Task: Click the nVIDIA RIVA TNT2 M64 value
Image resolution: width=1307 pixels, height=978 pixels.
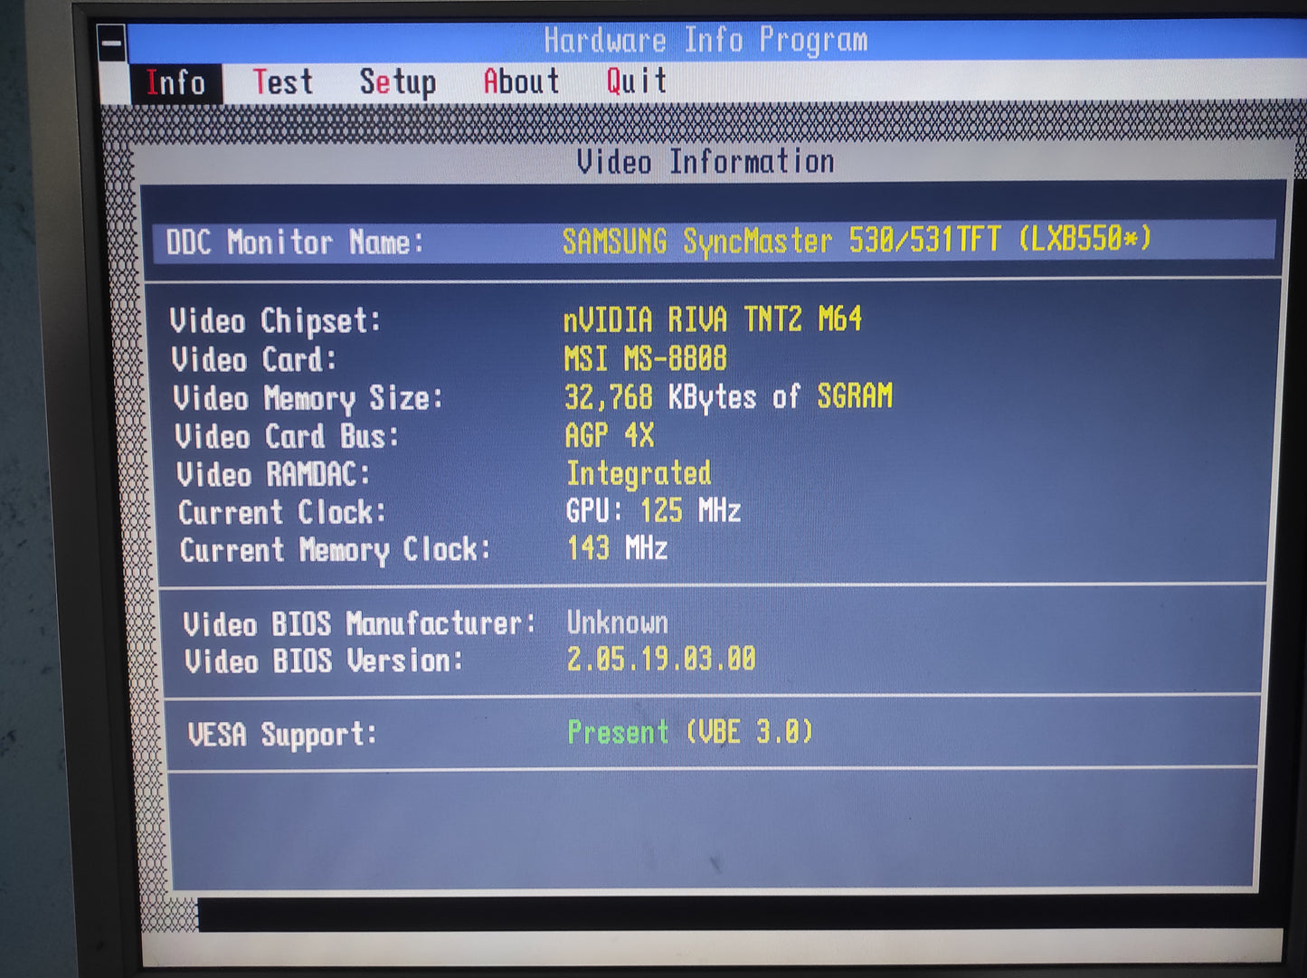Action: (x=712, y=319)
